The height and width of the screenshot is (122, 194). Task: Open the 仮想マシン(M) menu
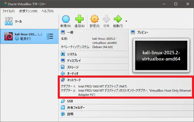pos(28,11)
